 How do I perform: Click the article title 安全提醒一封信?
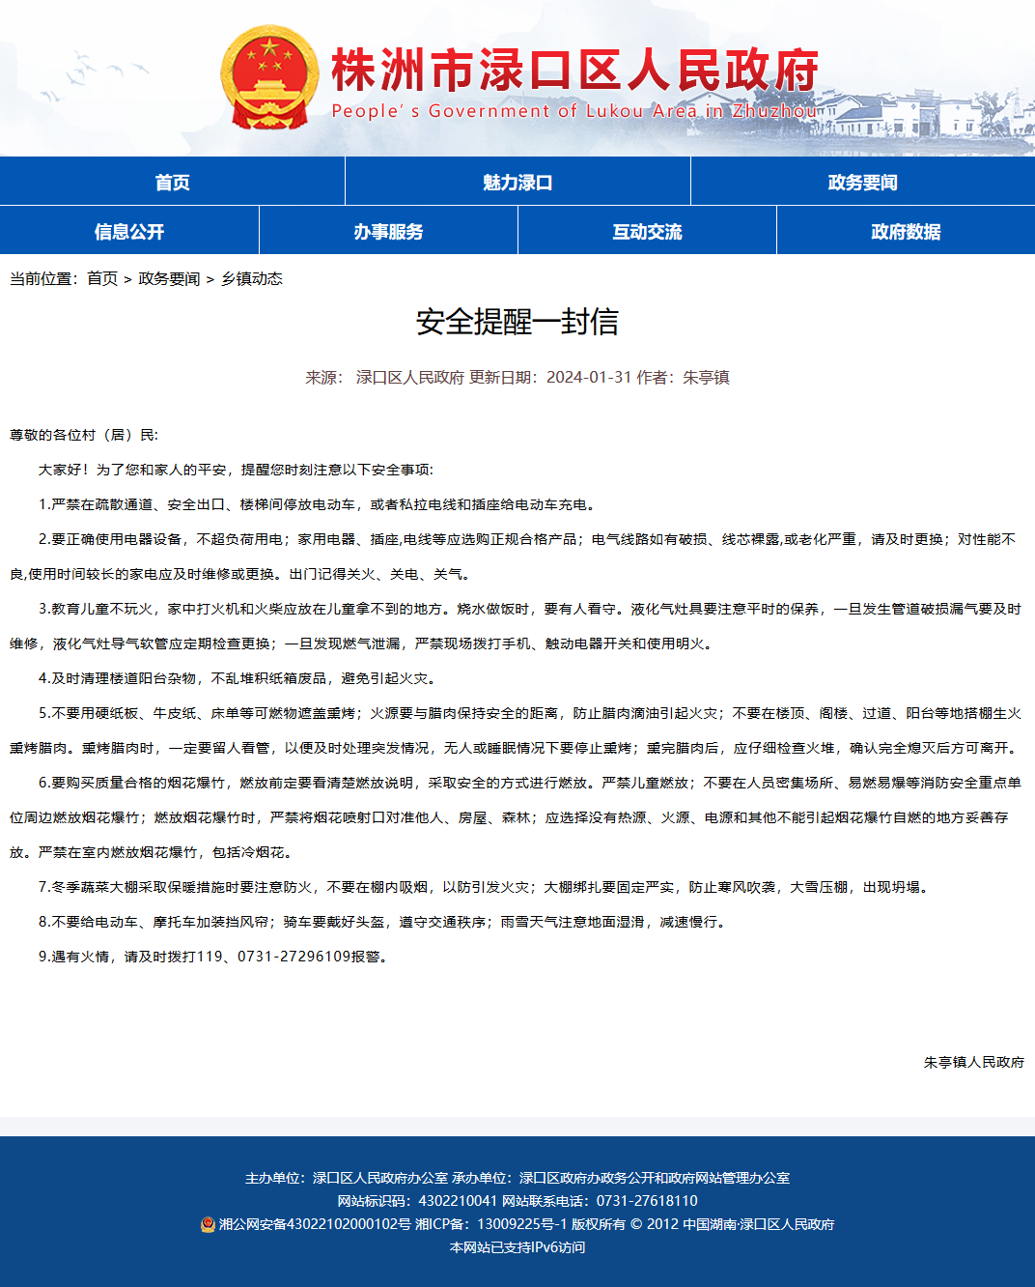point(517,322)
